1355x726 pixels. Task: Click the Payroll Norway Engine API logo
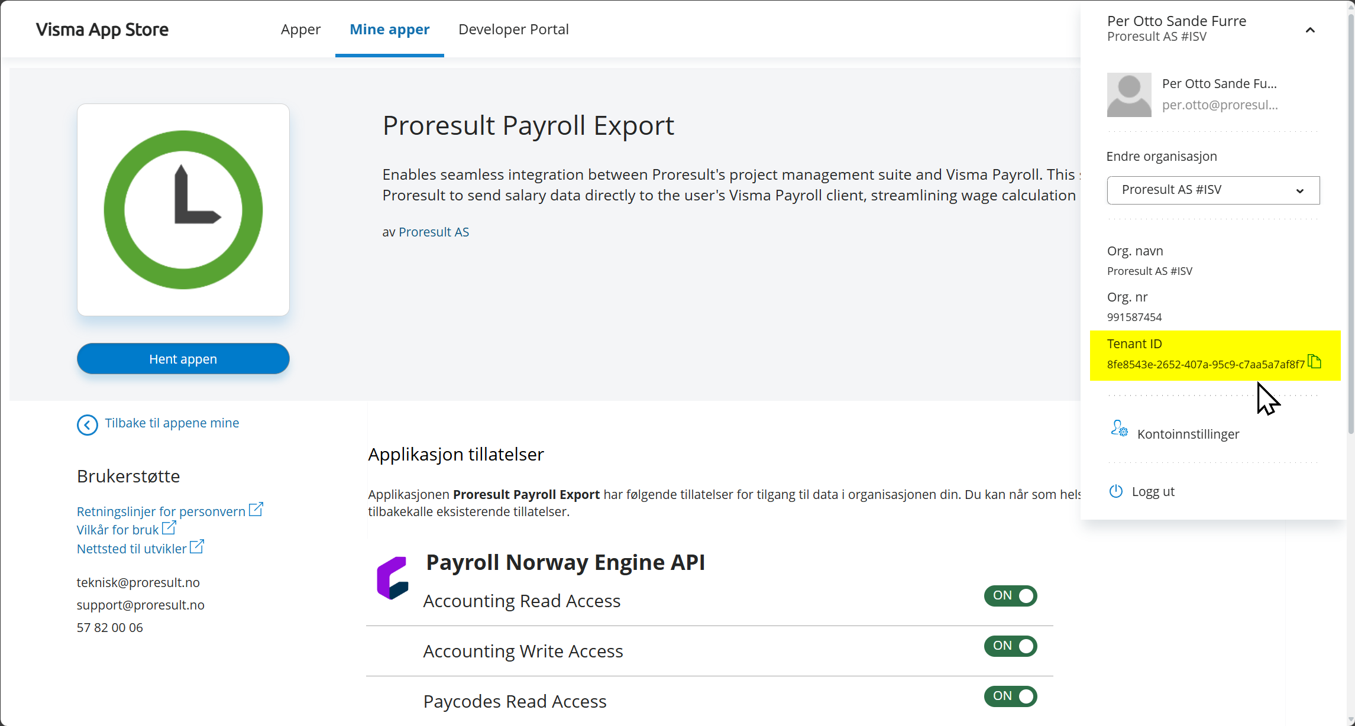[393, 578]
